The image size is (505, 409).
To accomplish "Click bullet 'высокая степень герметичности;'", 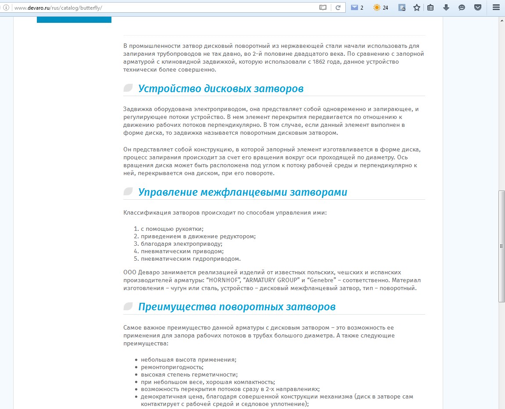I will pos(189,374).
